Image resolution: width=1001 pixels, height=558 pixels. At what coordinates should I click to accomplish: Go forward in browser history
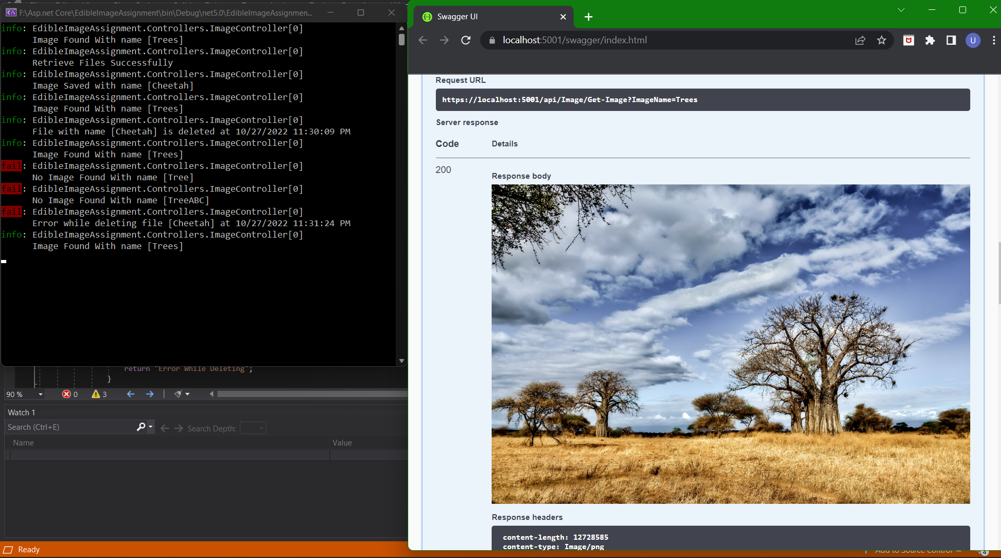pos(444,40)
